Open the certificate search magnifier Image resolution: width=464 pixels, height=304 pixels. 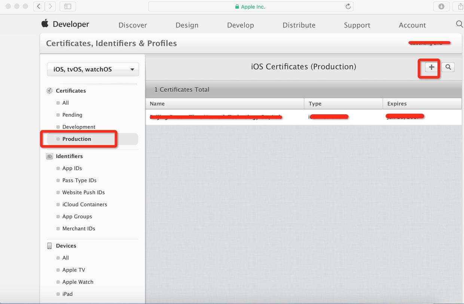pyautogui.click(x=448, y=67)
